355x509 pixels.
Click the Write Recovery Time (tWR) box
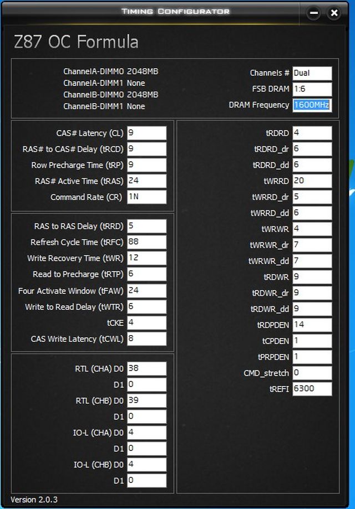click(x=146, y=258)
